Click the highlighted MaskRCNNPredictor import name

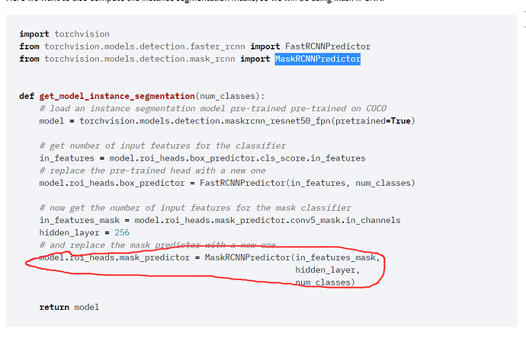[318, 59]
